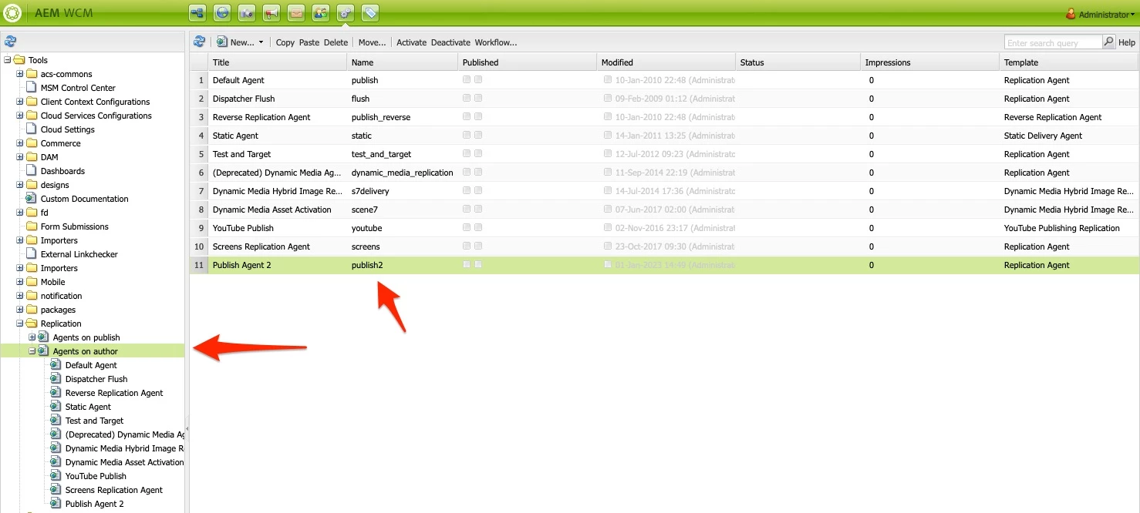Open the New... dropdown arrow

pos(261,42)
